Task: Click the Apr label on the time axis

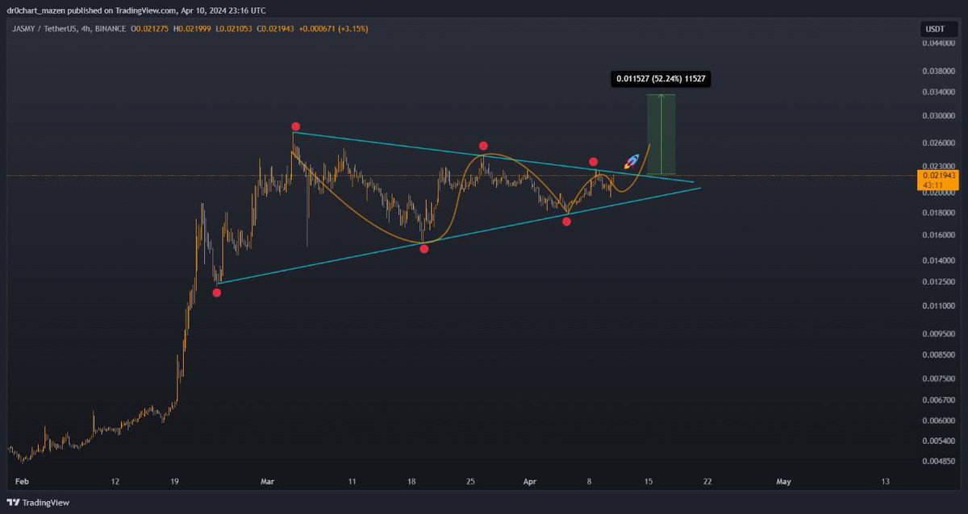Action: 529,481
